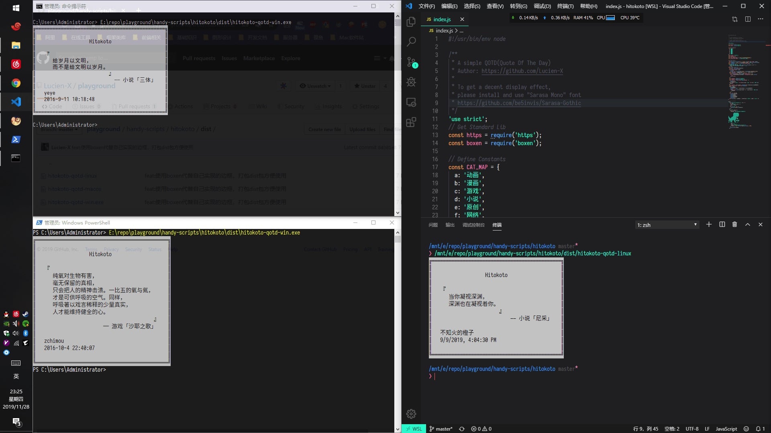Delete the active terminal with the trash icon

coord(734,225)
